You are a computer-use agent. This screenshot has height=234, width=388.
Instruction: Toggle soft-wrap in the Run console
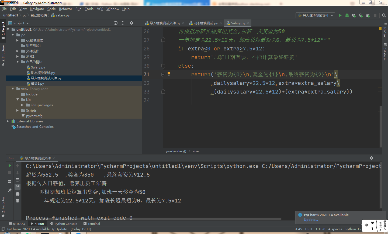tap(18, 180)
